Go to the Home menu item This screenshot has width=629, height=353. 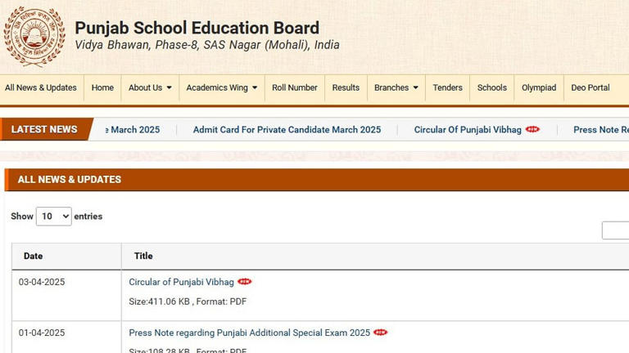[102, 87]
